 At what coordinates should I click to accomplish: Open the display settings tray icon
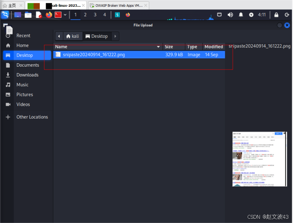219,14
